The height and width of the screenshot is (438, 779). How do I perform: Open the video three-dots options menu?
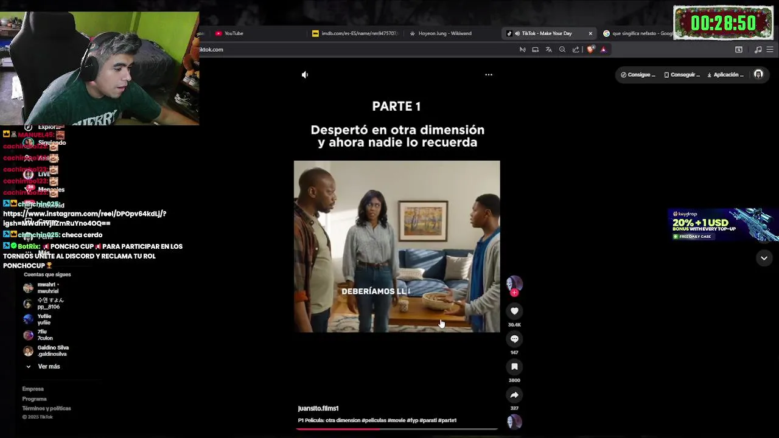click(489, 75)
